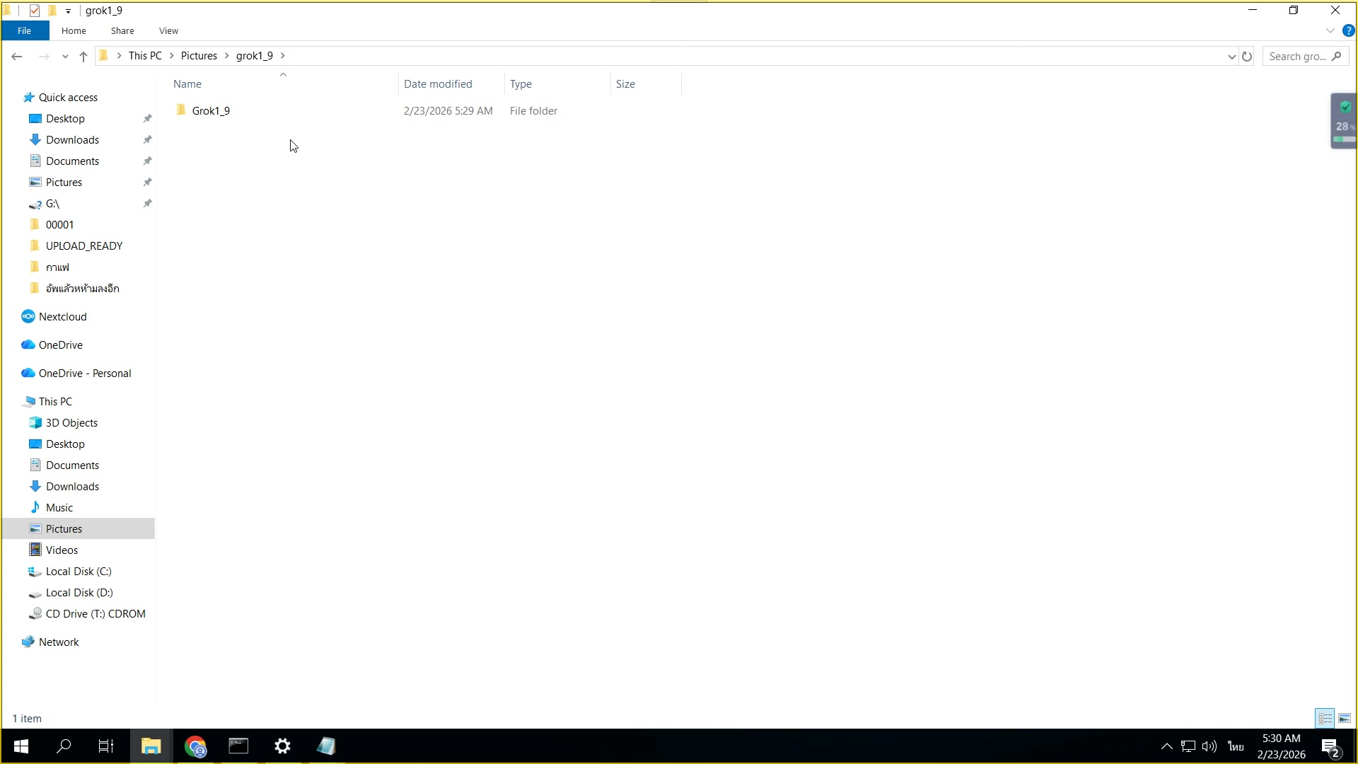Viewport: 1358px width, 764px height.
Task: Navigate to Pictures via the breadcrumb
Action: 200,55
